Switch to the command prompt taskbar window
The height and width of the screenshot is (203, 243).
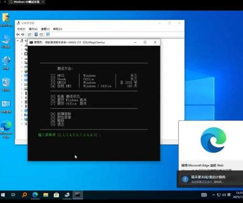coord(77,195)
